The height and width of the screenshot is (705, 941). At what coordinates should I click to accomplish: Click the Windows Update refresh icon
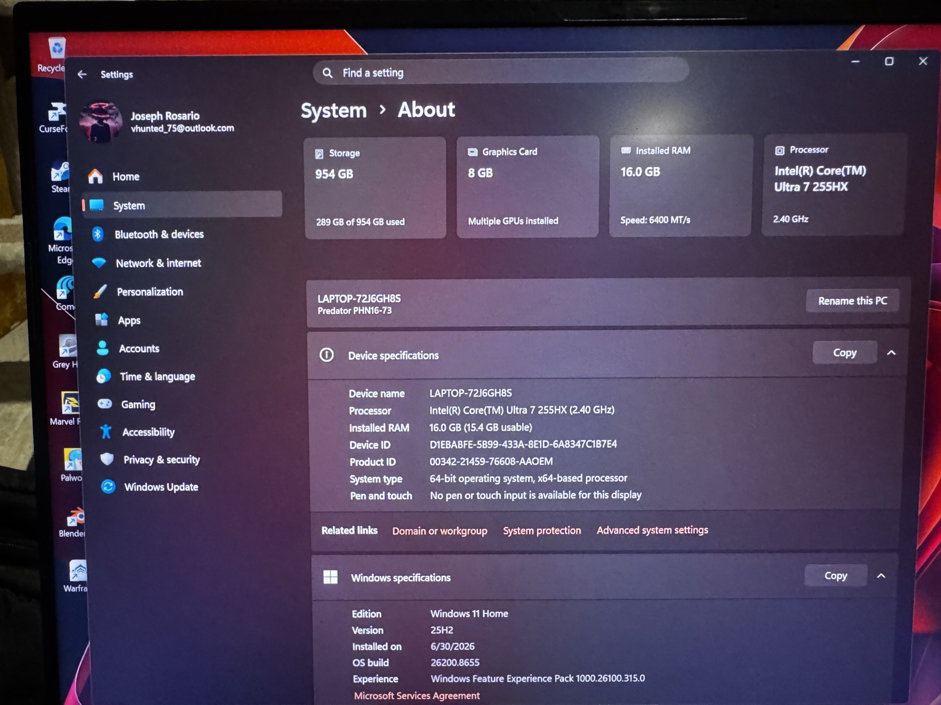108,486
